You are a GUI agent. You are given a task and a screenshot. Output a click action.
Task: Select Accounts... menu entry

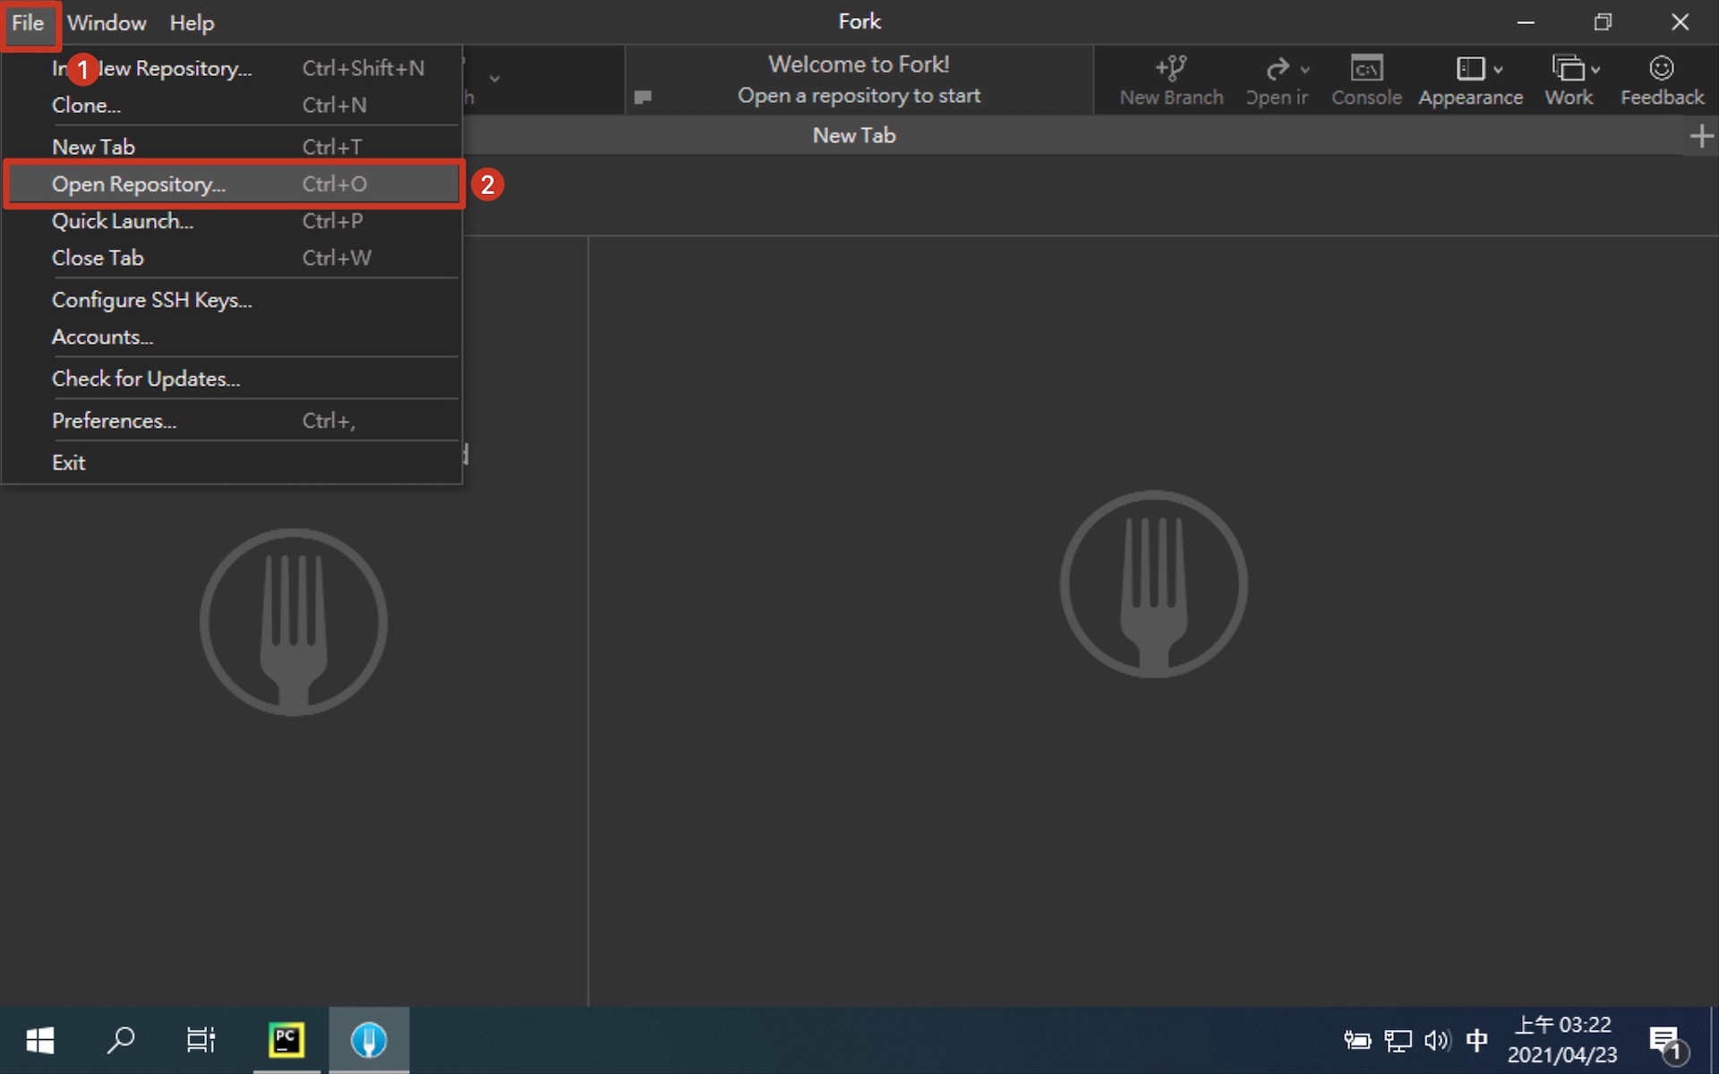point(231,337)
